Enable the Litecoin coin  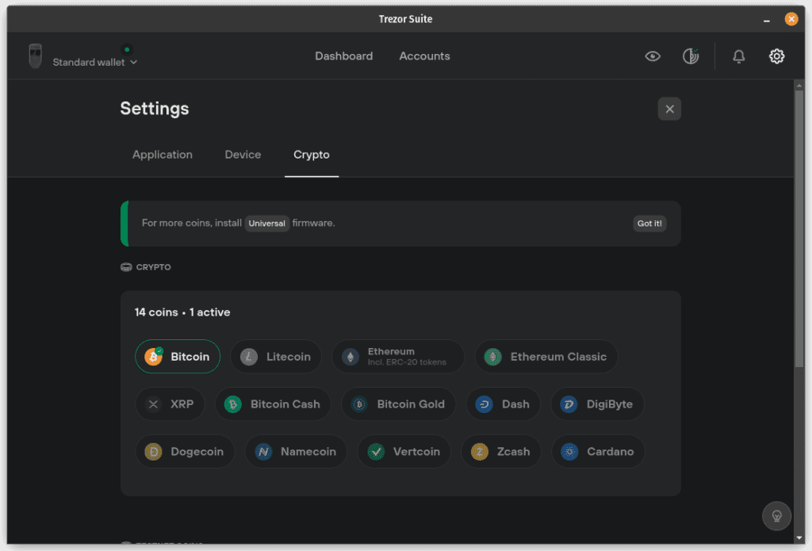276,357
